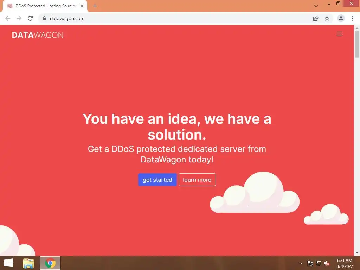Open the hamburger navigation menu
The image size is (360, 270).
[x=339, y=34]
